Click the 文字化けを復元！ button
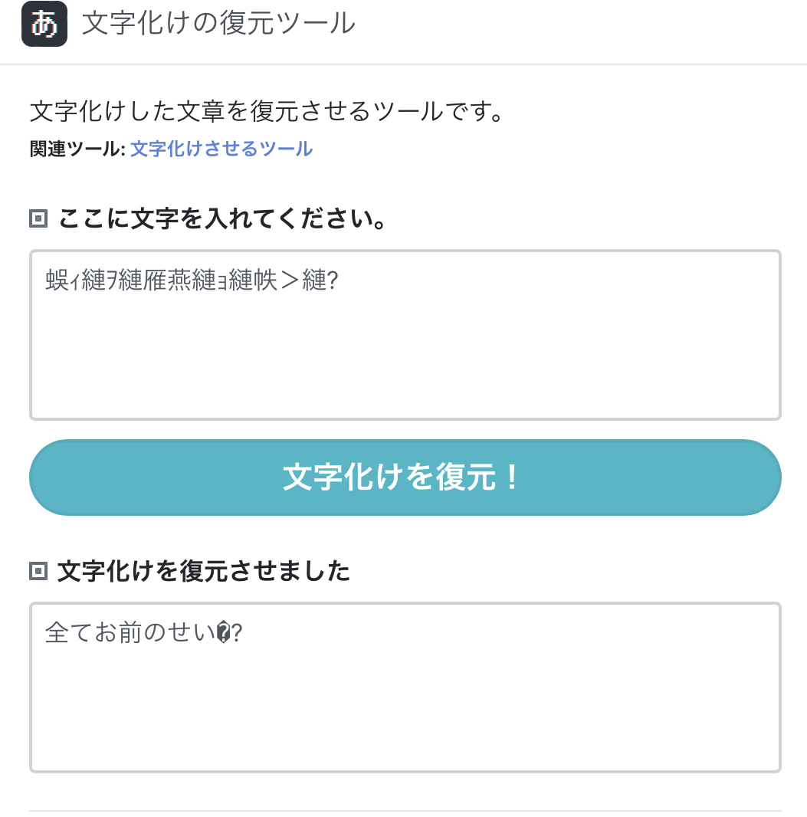The height and width of the screenshot is (817, 807). (x=405, y=477)
